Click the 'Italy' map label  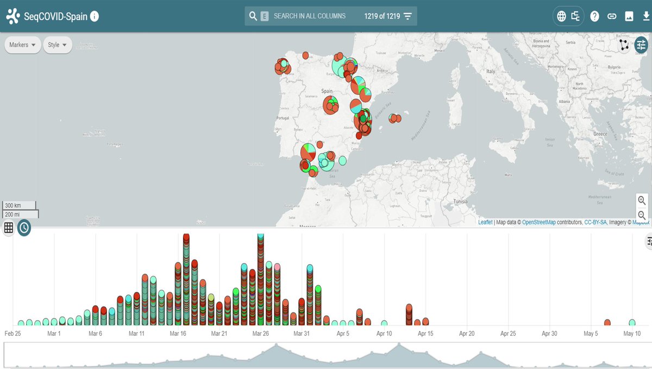491,71
